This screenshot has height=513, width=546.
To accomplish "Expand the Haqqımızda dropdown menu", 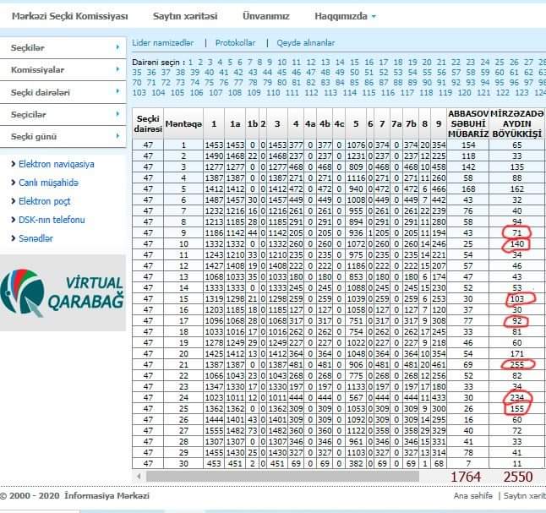I will 345,16.
